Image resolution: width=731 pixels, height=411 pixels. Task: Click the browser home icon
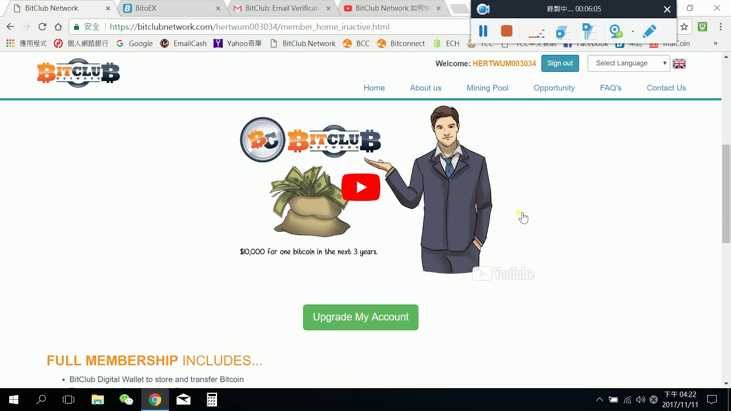[x=58, y=27]
